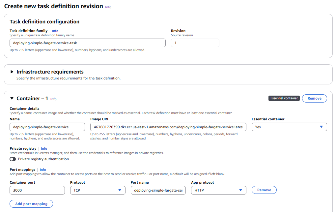Image resolution: width=336 pixels, height=212 pixels.
Task: Open Info link for Private registry
Action: (x=44, y=148)
